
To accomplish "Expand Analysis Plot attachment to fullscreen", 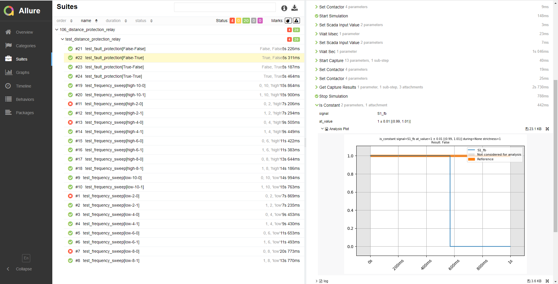I will pos(547,129).
